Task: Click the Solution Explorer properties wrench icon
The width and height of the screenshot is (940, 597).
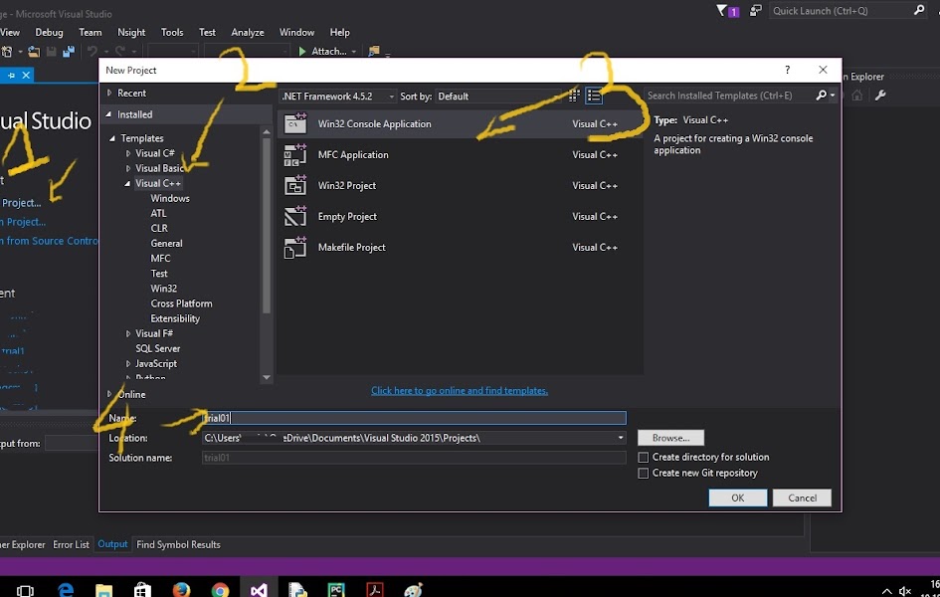Action: pyautogui.click(x=880, y=96)
